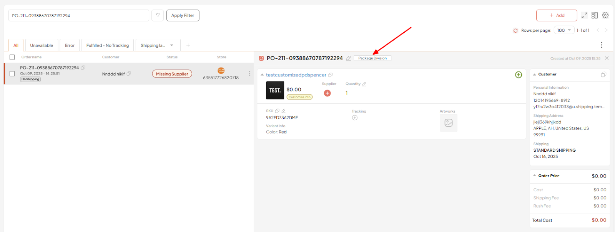Check the PO-211 order row checkbox

coord(12,74)
